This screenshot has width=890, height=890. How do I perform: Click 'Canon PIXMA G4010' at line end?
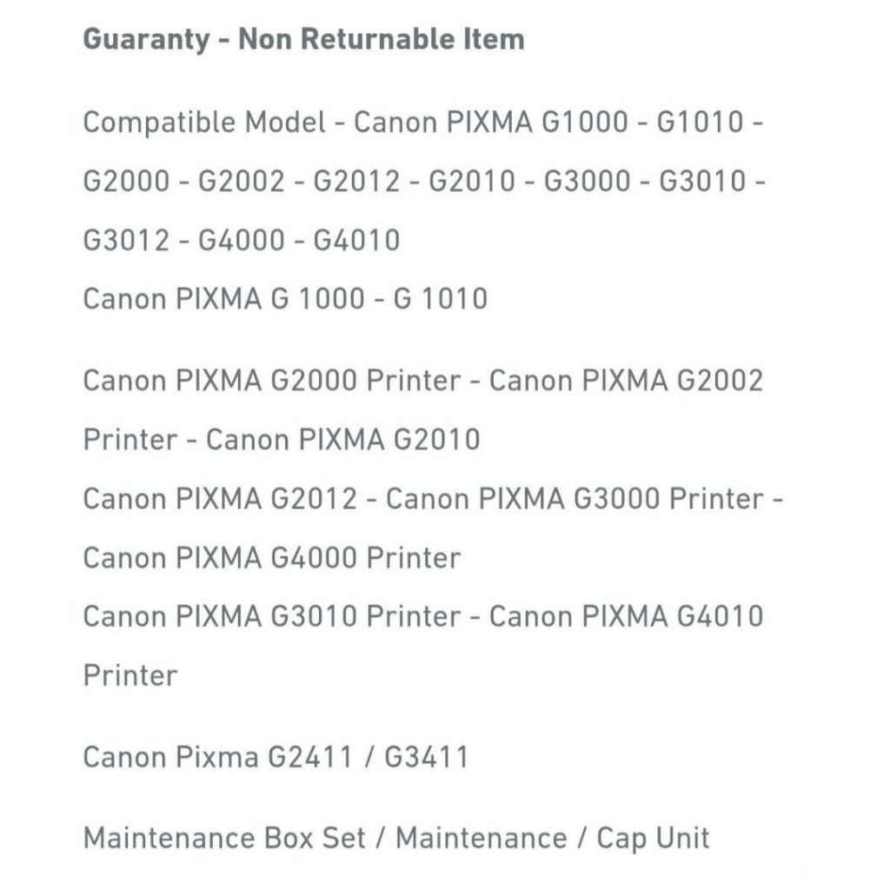626,616
